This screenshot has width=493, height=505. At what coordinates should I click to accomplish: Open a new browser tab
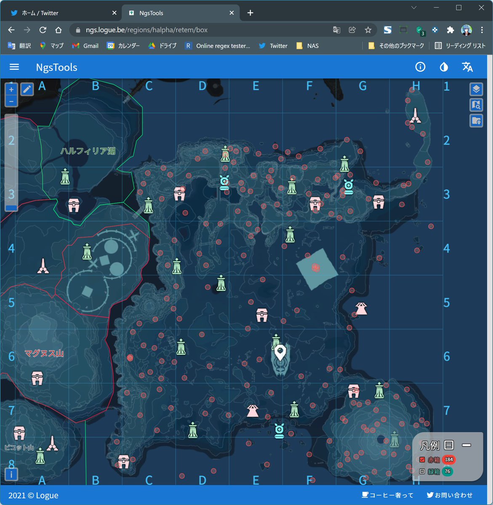[x=250, y=13]
